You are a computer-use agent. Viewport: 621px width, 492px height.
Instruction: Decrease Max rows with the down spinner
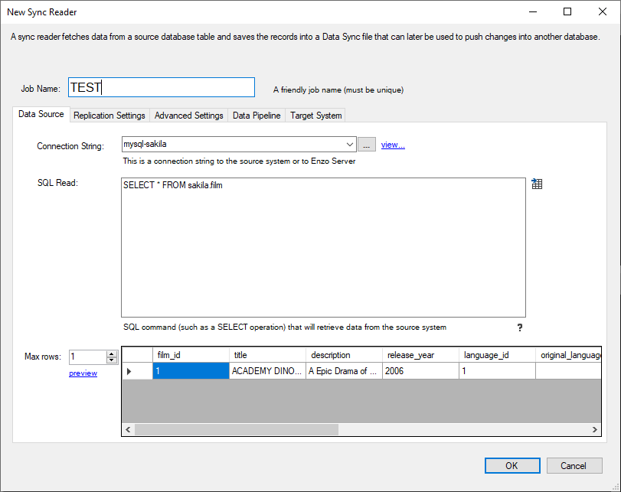112,360
